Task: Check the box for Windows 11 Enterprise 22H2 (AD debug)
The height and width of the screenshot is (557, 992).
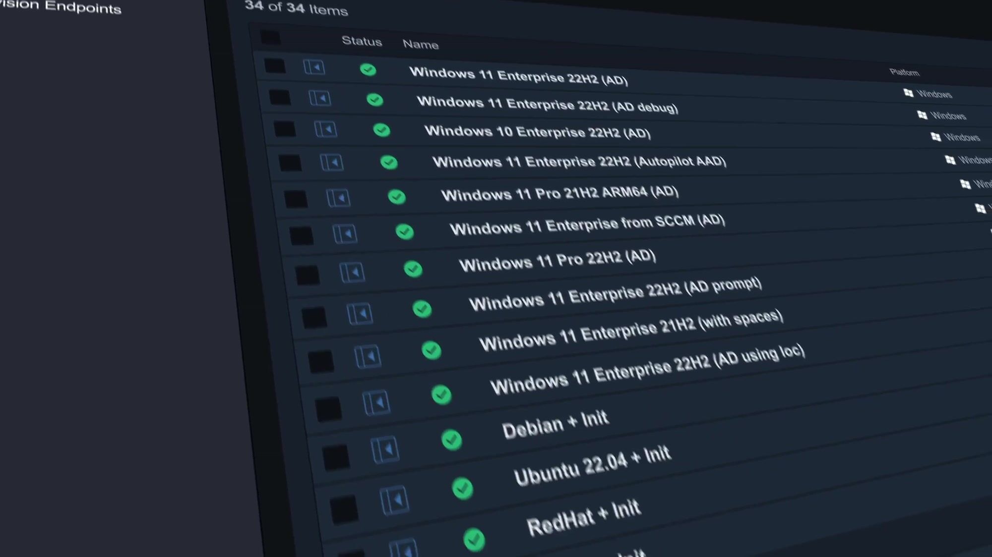Action: tap(280, 97)
